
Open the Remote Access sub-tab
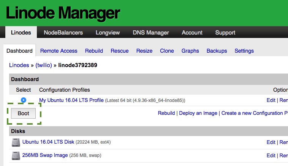pyautogui.click(x=59, y=51)
